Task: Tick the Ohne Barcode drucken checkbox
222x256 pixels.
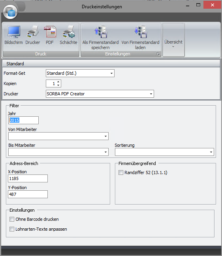Action: click(x=12, y=219)
